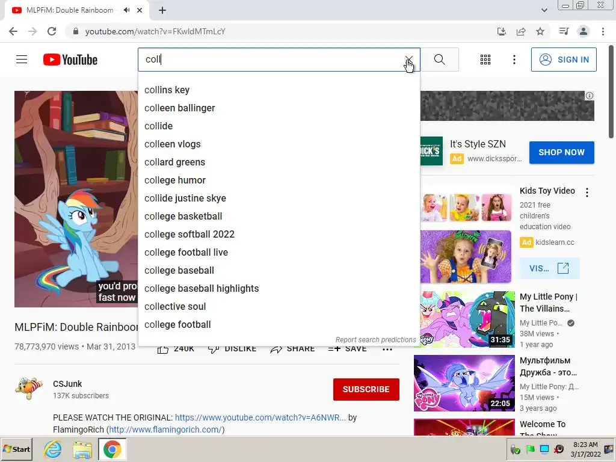Open options for Kids Toy Video ad
Screen dimensions: 616x462
tap(587, 192)
